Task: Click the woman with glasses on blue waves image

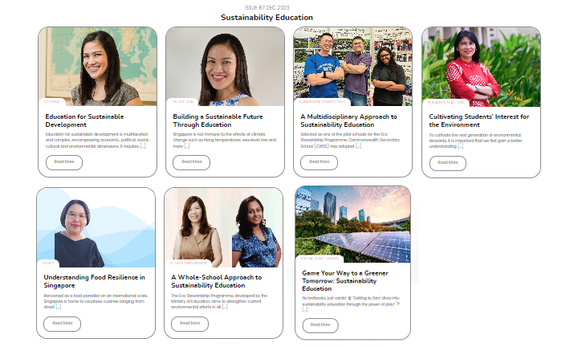Action: pos(96,227)
